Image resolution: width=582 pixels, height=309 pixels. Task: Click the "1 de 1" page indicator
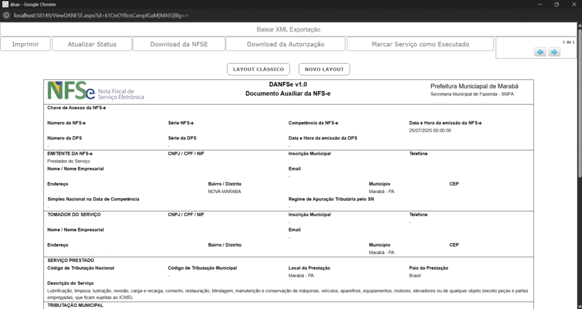568,42
